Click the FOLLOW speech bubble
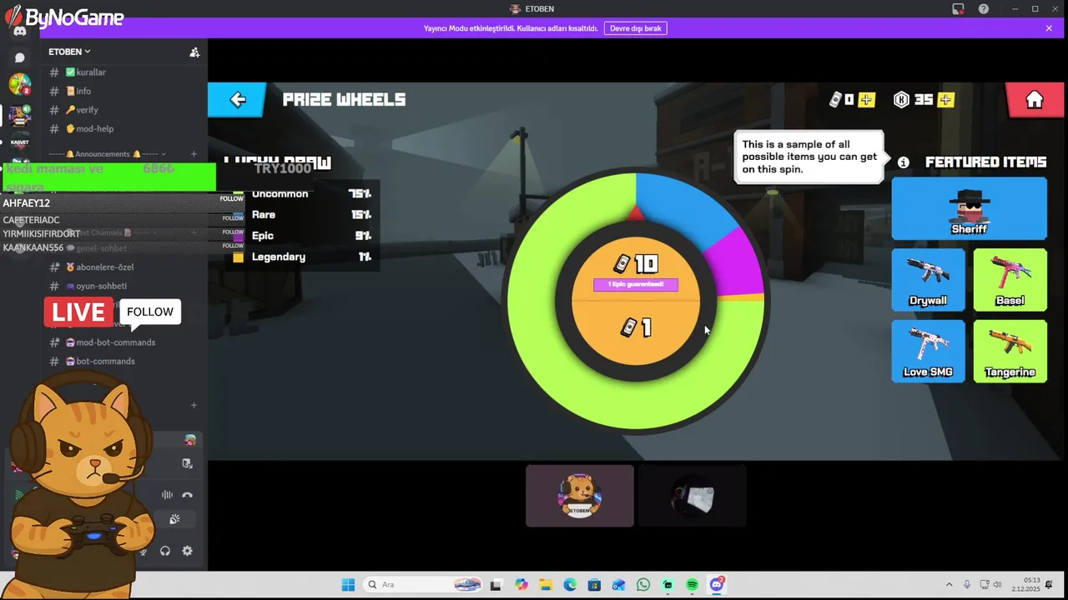Screen dimensions: 1068x600 [x=150, y=313]
